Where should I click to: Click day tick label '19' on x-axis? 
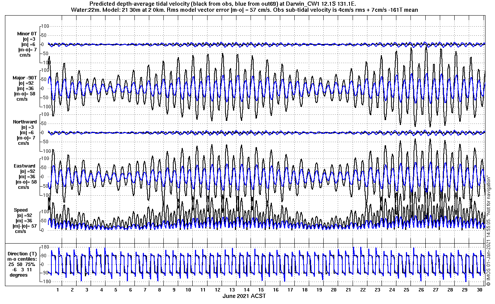pyautogui.click(x=319, y=290)
